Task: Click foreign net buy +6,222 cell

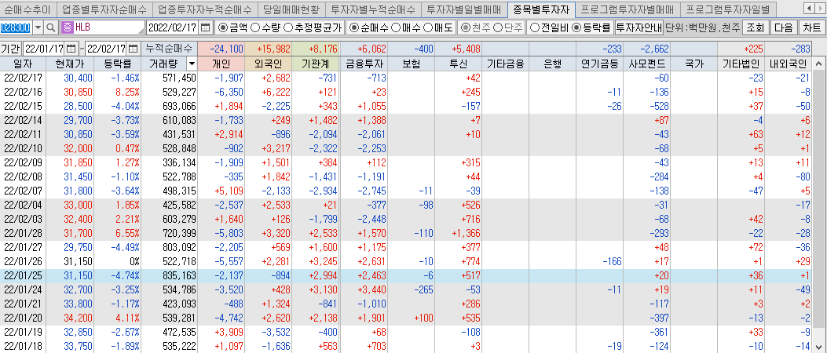Action: point(269,91)
